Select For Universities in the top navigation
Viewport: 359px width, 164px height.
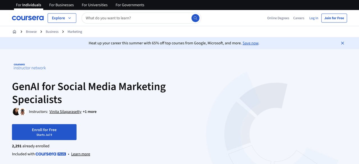click(x=95, y=5)
